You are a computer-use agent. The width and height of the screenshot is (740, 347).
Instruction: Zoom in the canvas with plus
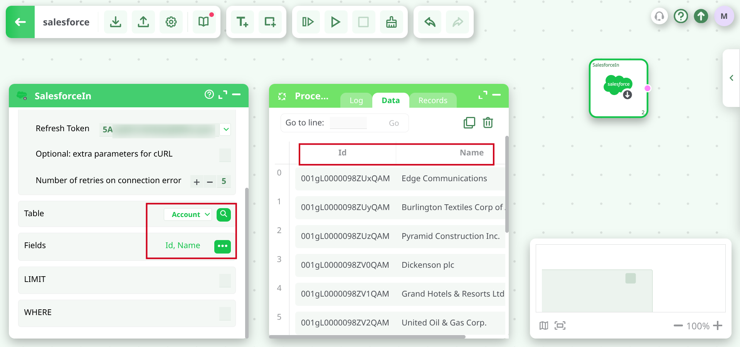[718, 326]
